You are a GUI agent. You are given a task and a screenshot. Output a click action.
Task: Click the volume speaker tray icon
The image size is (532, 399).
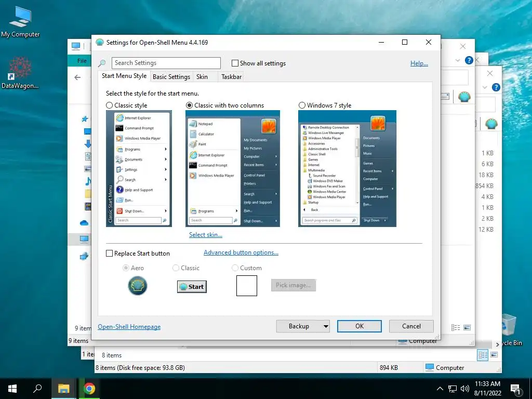464,389
